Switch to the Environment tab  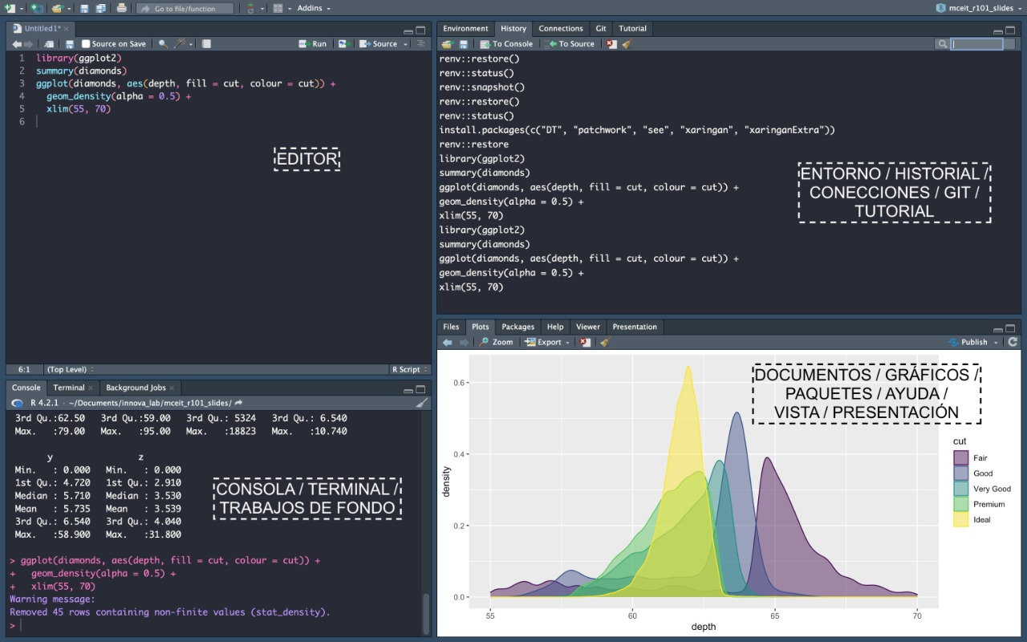click(465, 28)
